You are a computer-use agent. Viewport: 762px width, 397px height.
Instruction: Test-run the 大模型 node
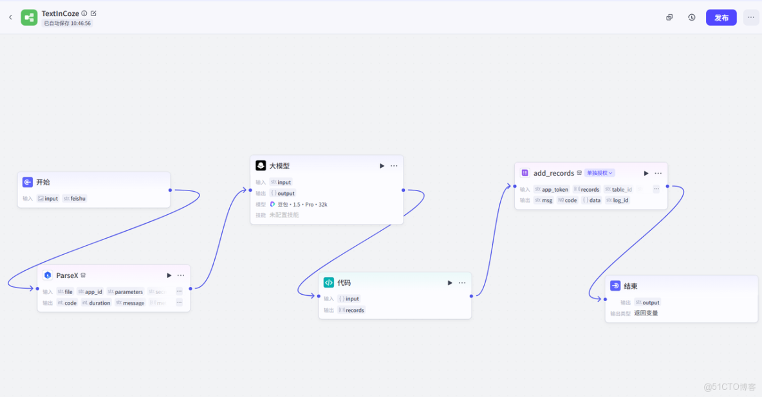[x=382, y=166]
